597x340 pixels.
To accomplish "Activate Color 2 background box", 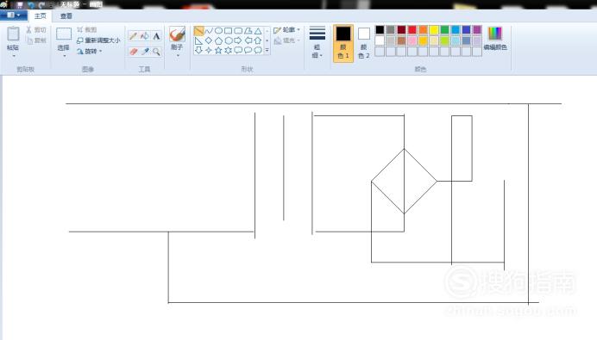I will (363, 43).
